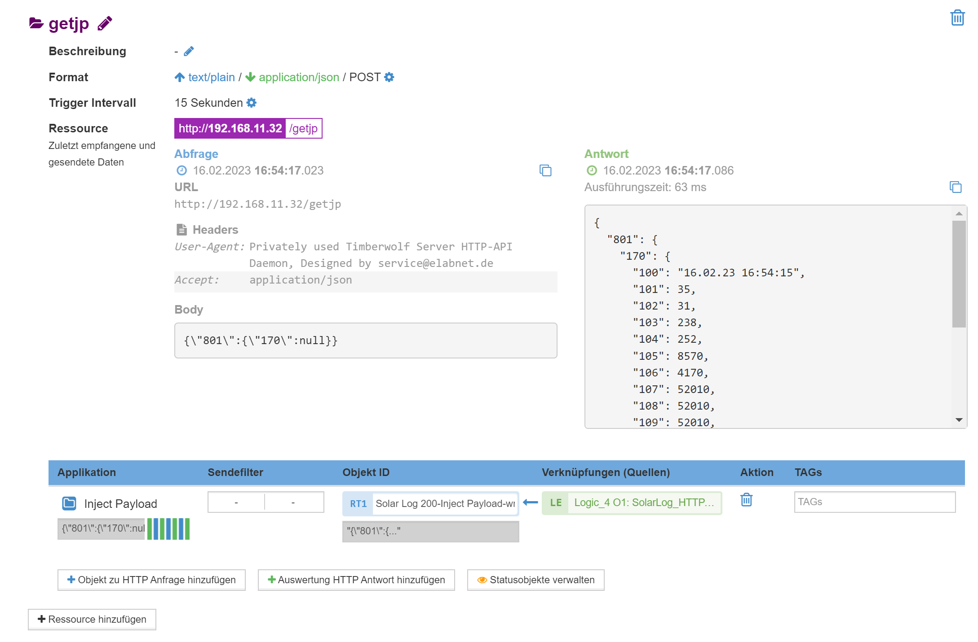
Task: Open Format settings gear next to POST
Action: (x=389, y=77)
